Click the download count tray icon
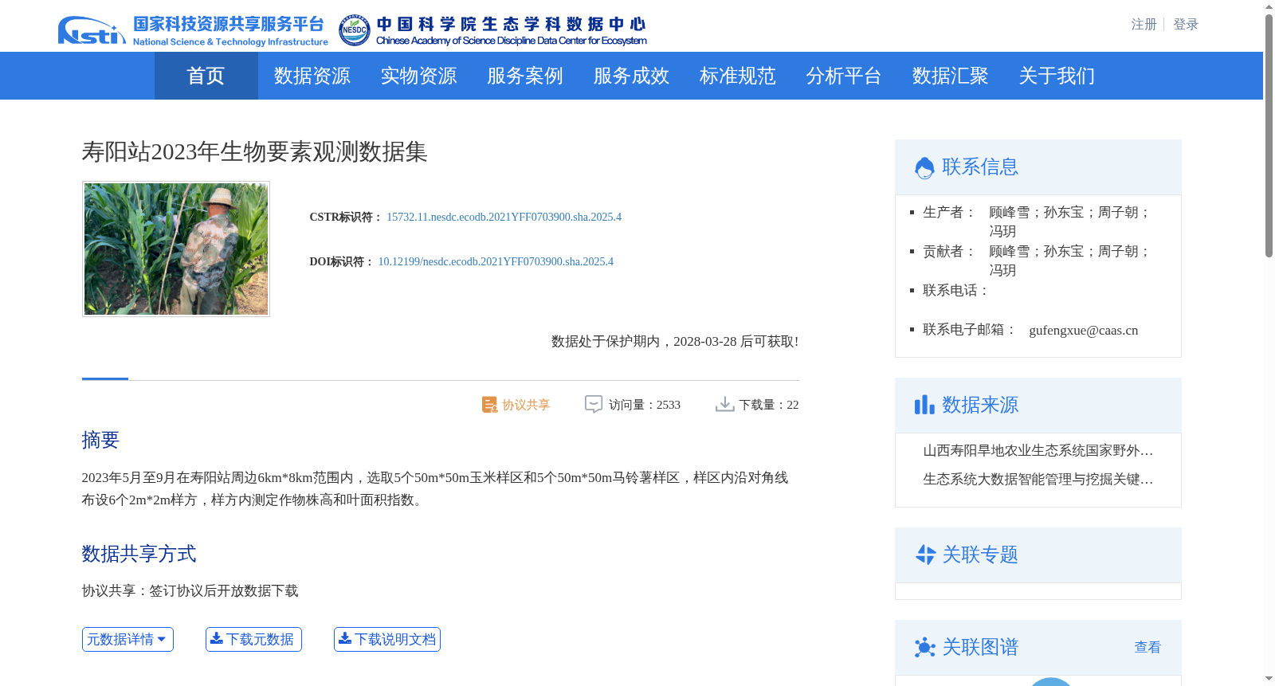This screenshot has height=686, width=1275. 725,405
